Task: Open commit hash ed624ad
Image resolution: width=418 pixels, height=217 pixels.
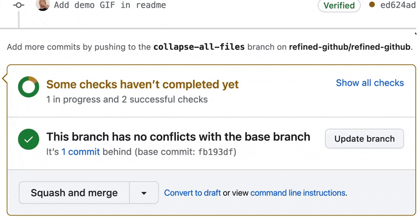Action: click(398, 5)
